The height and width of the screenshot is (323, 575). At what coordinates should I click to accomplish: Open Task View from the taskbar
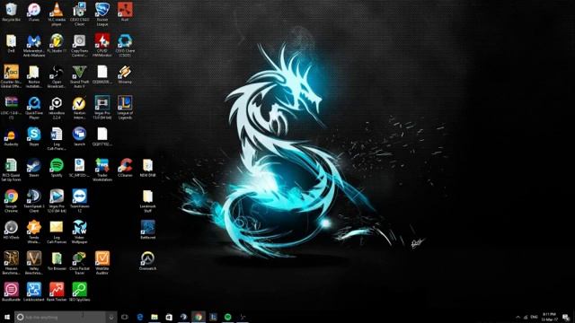pos(125,317)
